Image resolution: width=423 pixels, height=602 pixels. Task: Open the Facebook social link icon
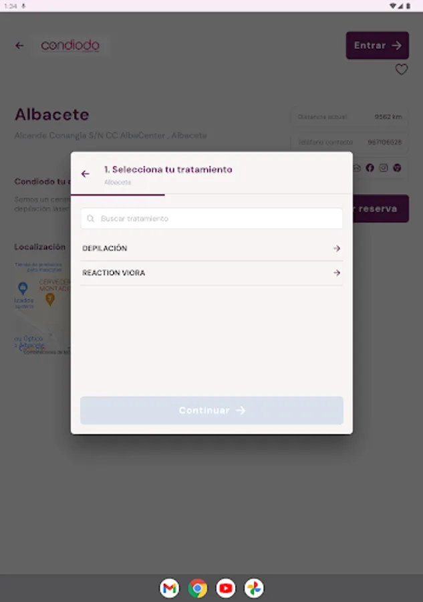pyautogui.click(x=370, y=168)
